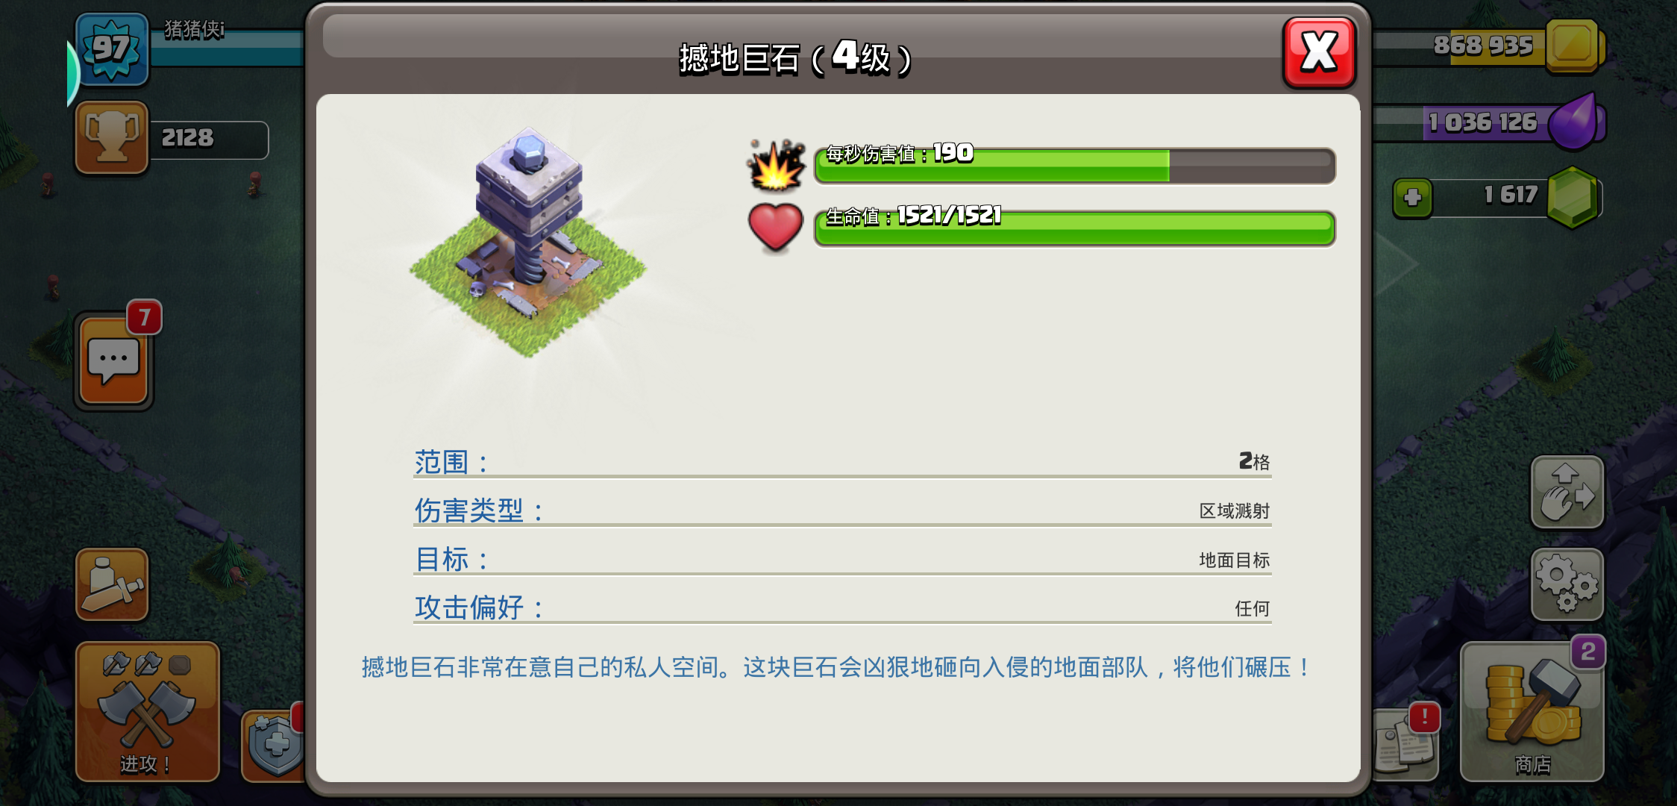Viewport: 1677px width, 806px height.
Task: Close the 撼地巨石 info popup
Action: [x=1319, y=52]
